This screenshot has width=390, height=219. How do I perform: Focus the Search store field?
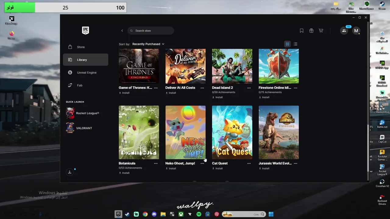tap(151, 31)
